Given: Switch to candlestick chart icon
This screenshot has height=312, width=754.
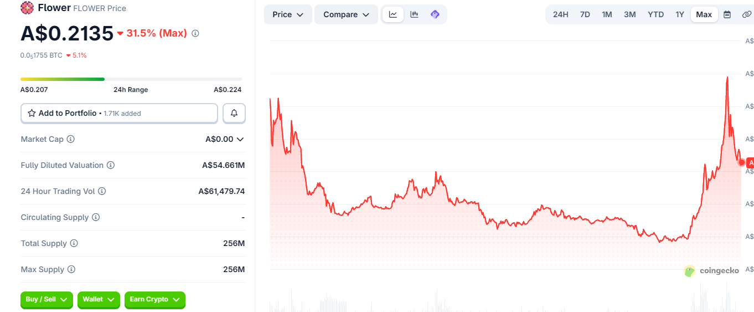Looking at the screenshot, I should point(414,14).
